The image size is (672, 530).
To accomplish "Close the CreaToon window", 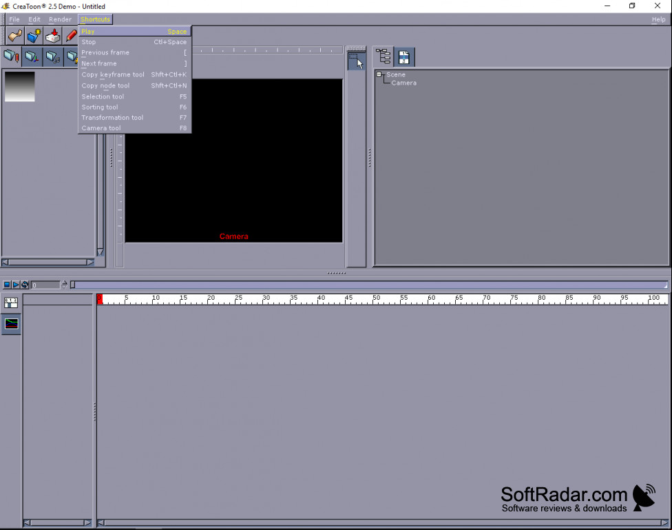I will [x=658, y=6].
